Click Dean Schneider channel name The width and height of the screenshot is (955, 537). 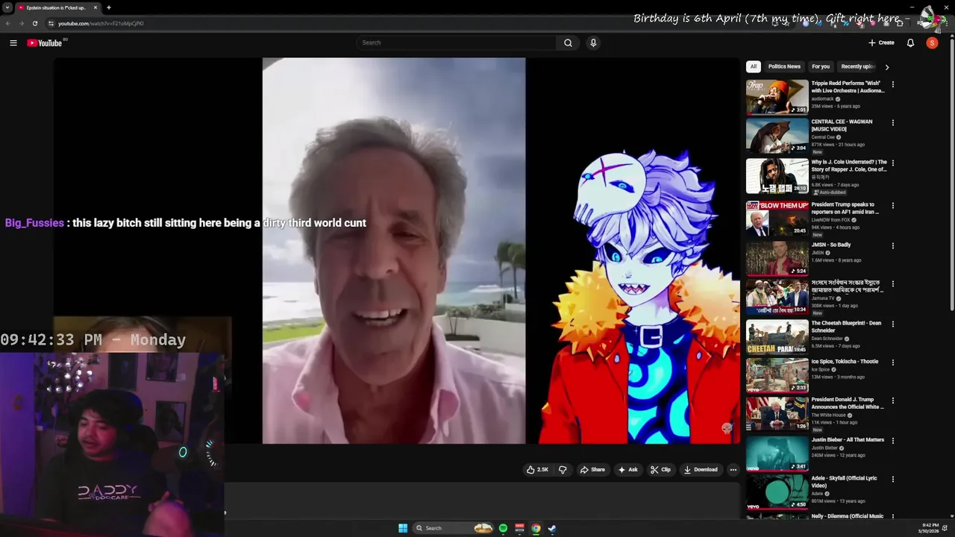coord(827,339)
